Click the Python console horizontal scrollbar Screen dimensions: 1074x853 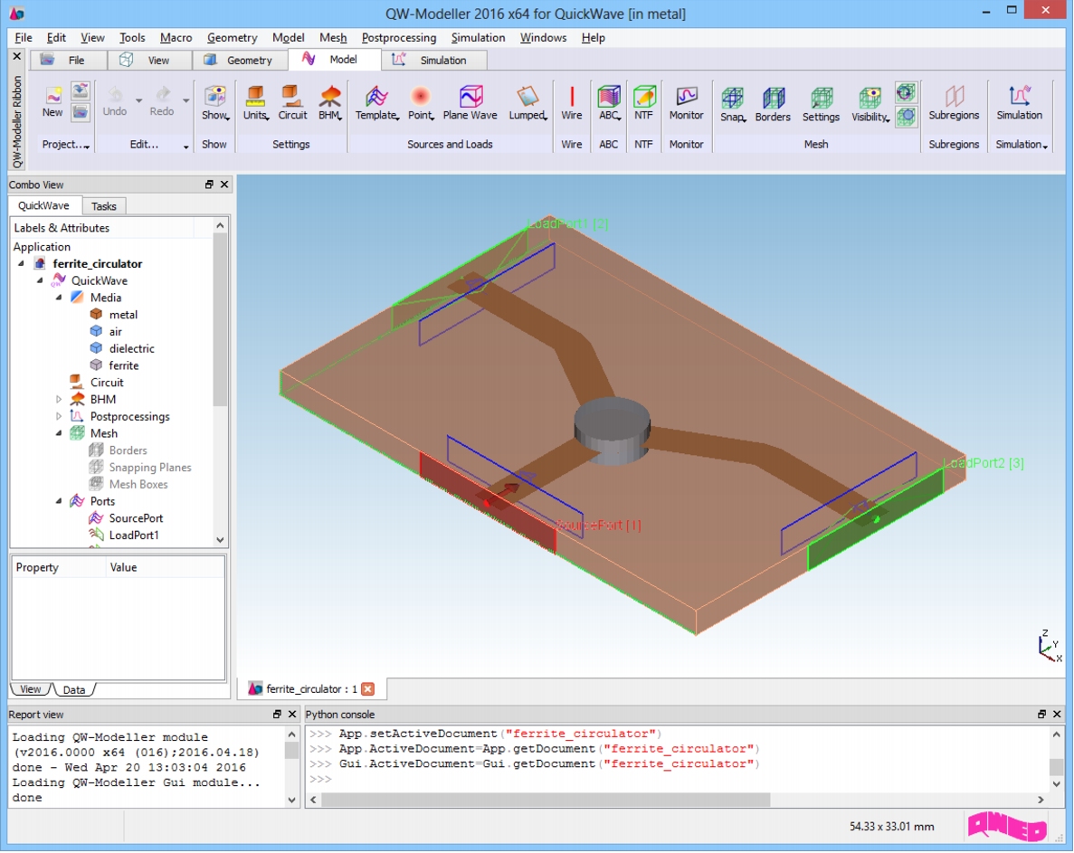click(546, 800)
